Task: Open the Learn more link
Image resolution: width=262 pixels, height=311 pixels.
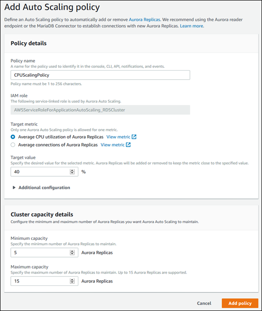Action: click(191, 26)
